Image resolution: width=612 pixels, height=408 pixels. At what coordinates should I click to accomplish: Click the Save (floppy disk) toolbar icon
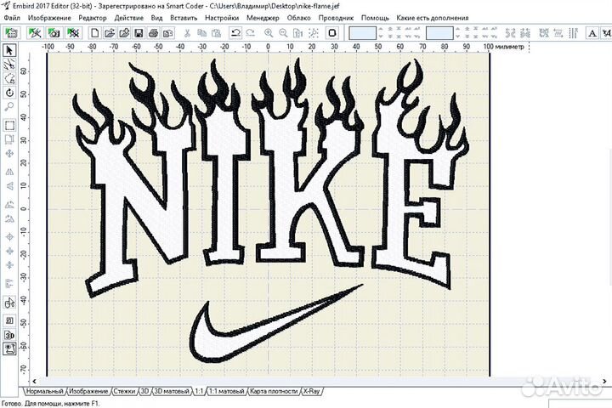click(137, 32)
